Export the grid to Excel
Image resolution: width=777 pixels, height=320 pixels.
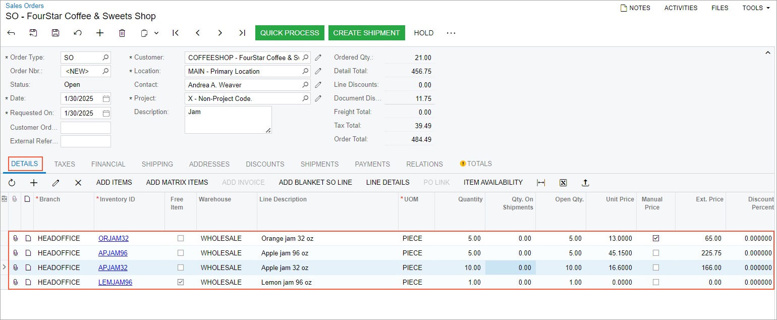pyautogui.click(x=564, y=183)
